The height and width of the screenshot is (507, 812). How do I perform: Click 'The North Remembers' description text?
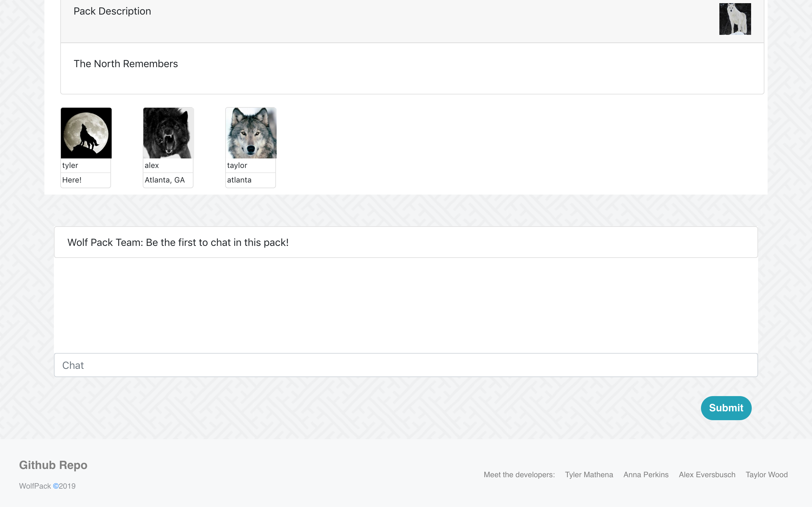126,64
